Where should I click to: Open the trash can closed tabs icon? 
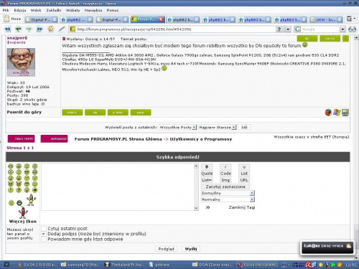click(350, 19)
